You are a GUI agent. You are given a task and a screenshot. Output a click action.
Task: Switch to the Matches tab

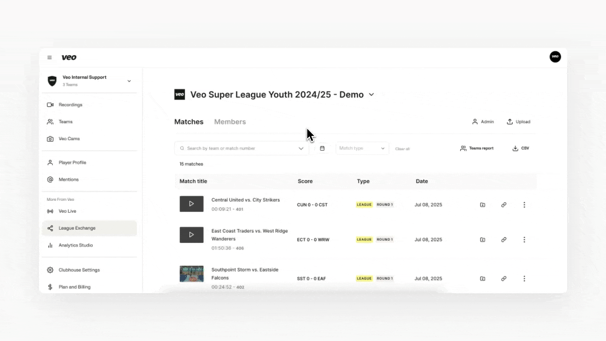tap(189, 122)
